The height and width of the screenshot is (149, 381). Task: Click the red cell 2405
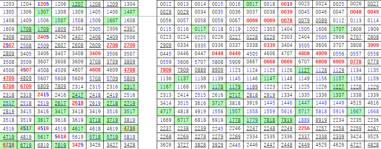pos(43,37)
